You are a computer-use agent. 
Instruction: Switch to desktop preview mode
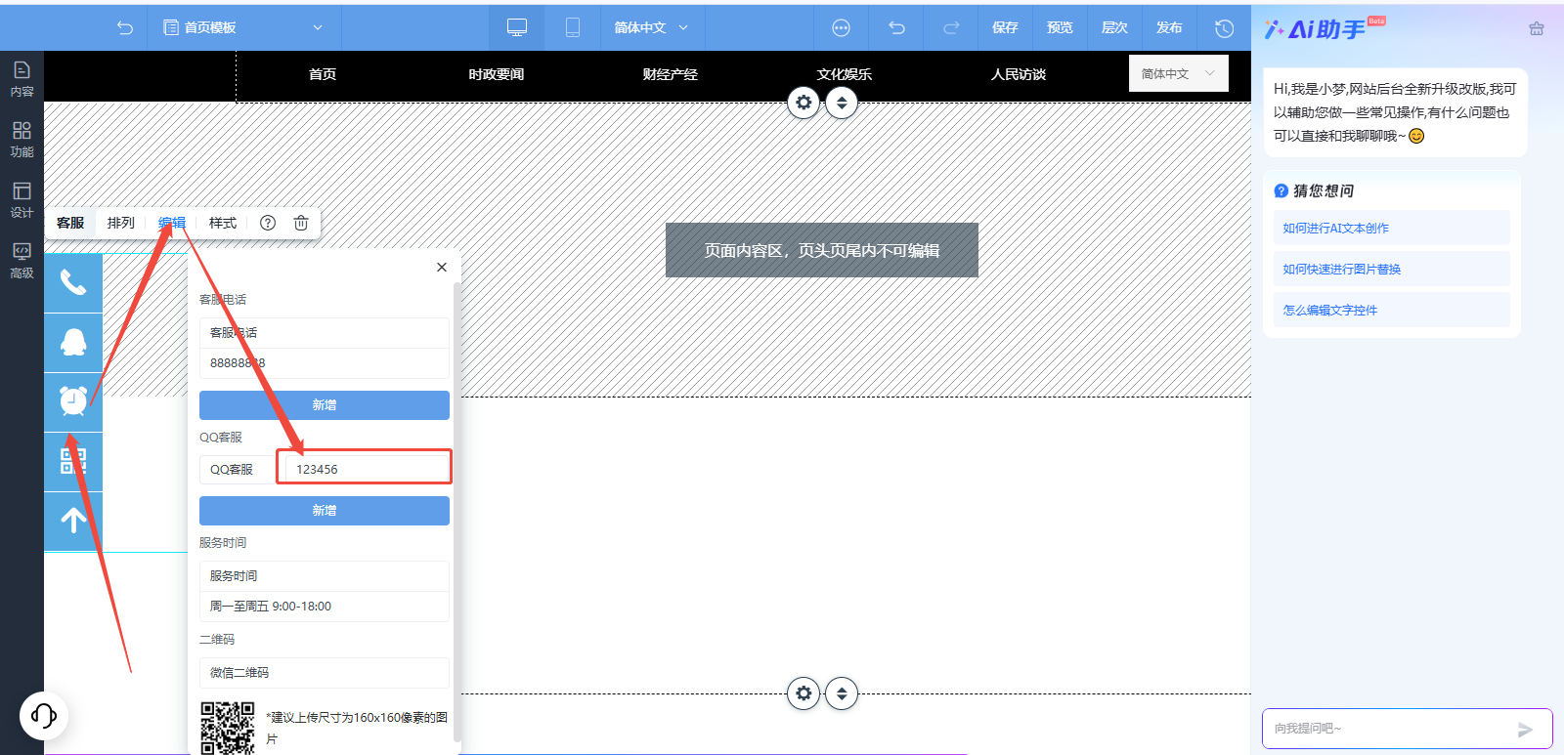[x=517, y=27]
